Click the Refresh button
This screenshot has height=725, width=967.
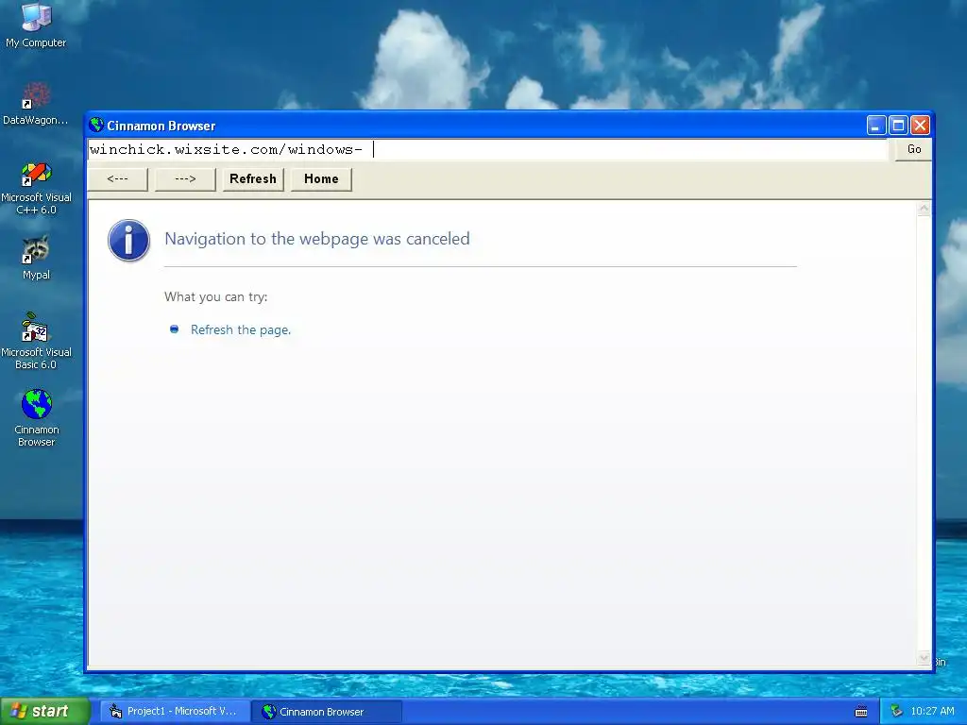point(253,179)
